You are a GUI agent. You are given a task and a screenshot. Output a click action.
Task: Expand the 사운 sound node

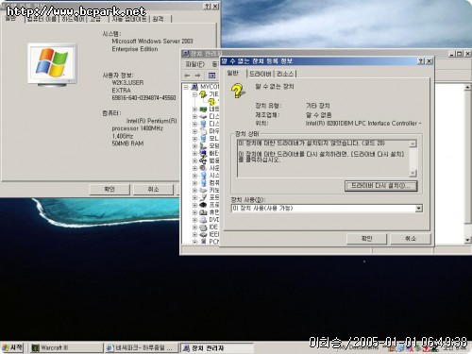(194, 168)
